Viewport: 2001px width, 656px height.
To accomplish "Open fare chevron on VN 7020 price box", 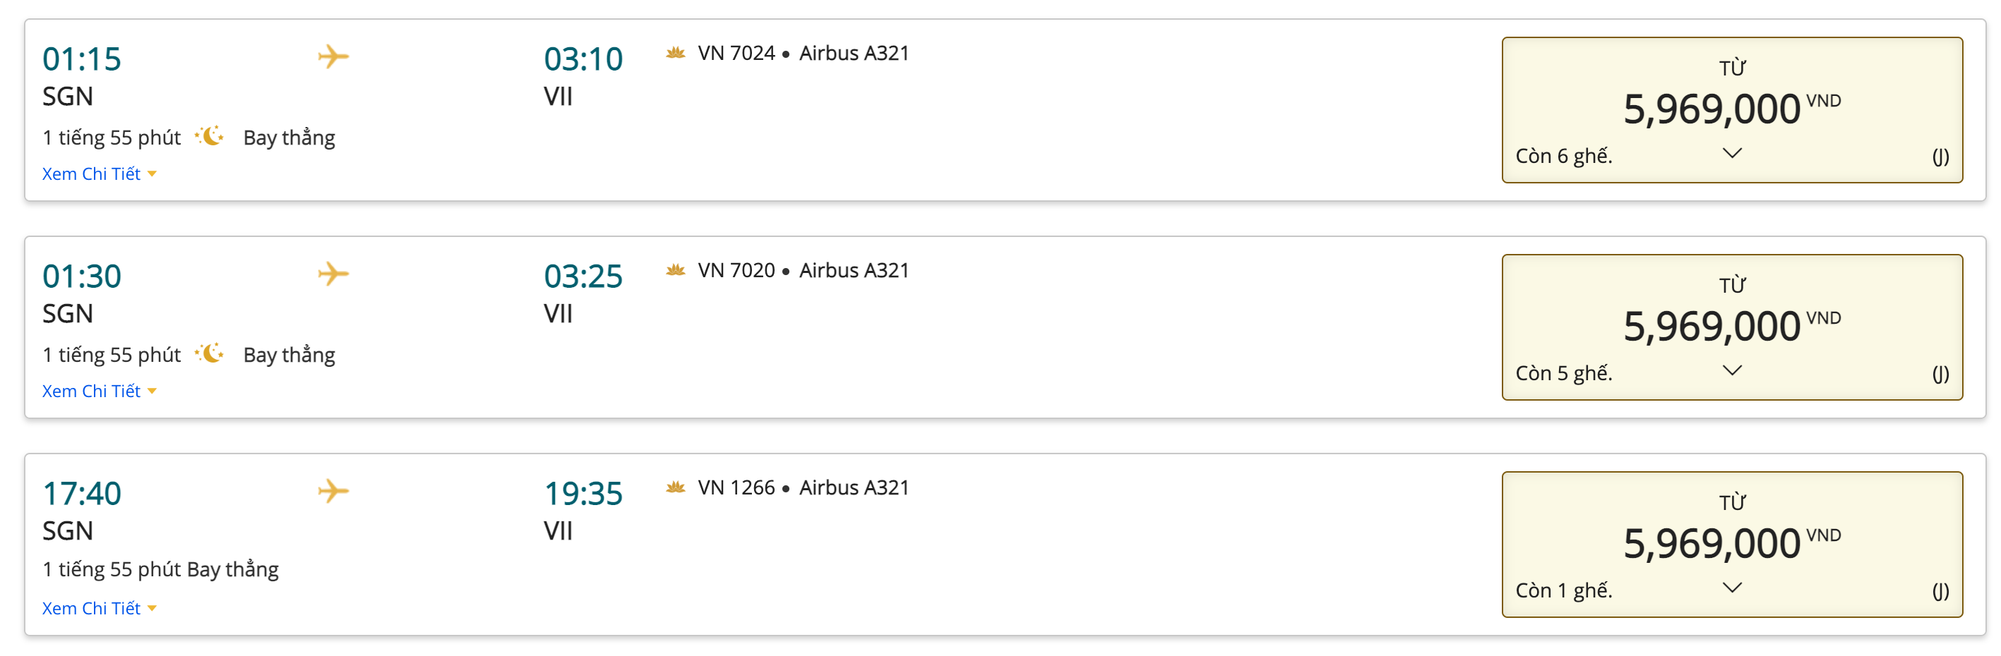I will [x=1732, y=370].
